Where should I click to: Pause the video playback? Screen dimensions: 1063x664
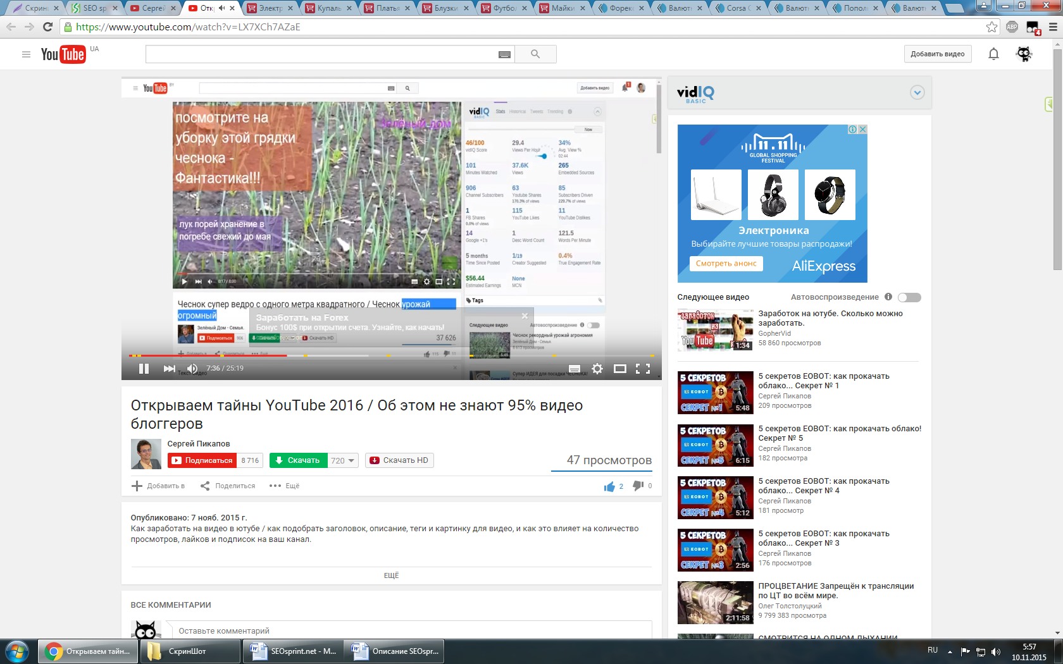click(x=144, y=369)
